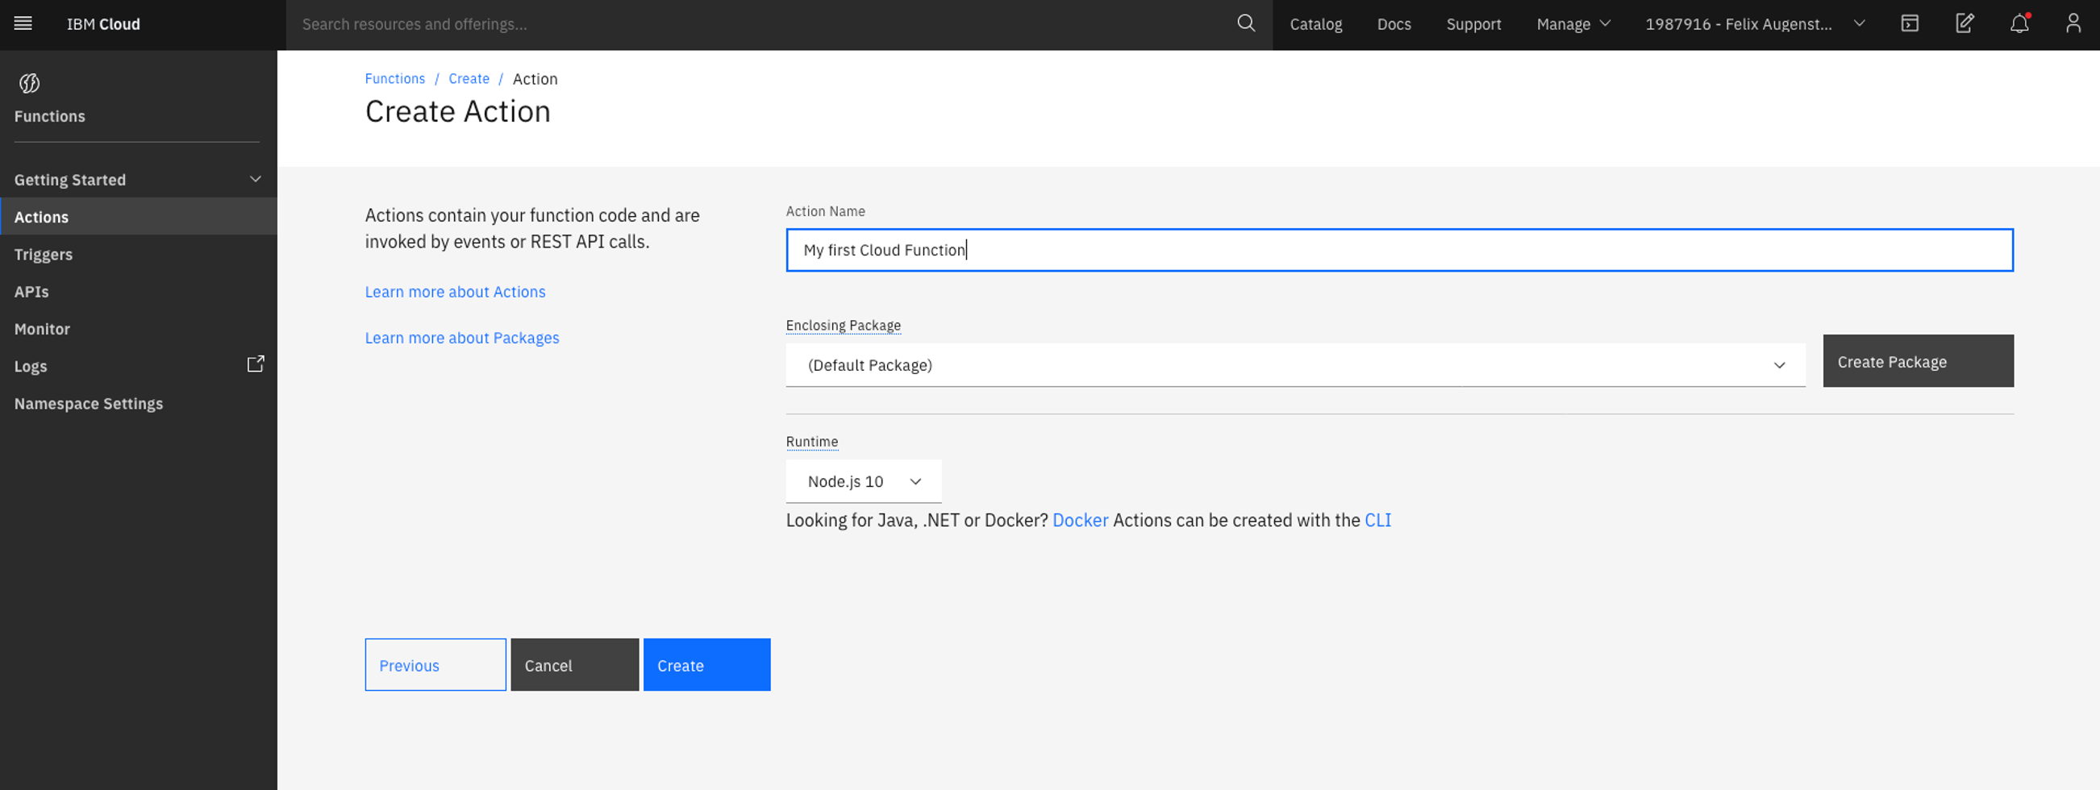Screen dimensions: 2100x790
Task: Open the IBM Cloud Shell icon
Action: [1909, 23]
